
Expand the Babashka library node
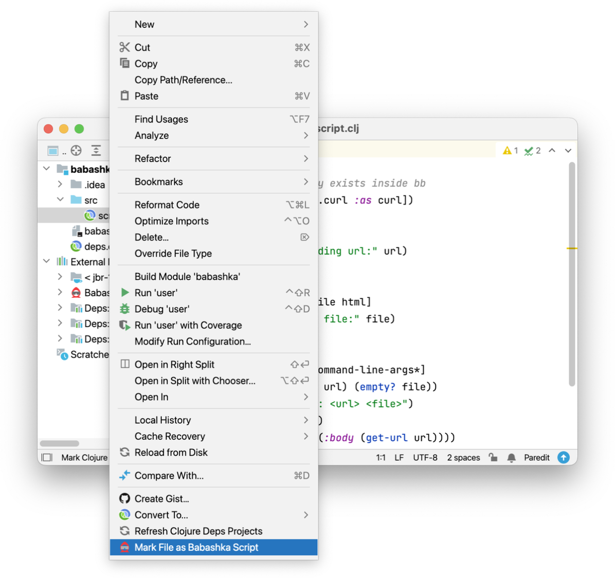(60, 292)
